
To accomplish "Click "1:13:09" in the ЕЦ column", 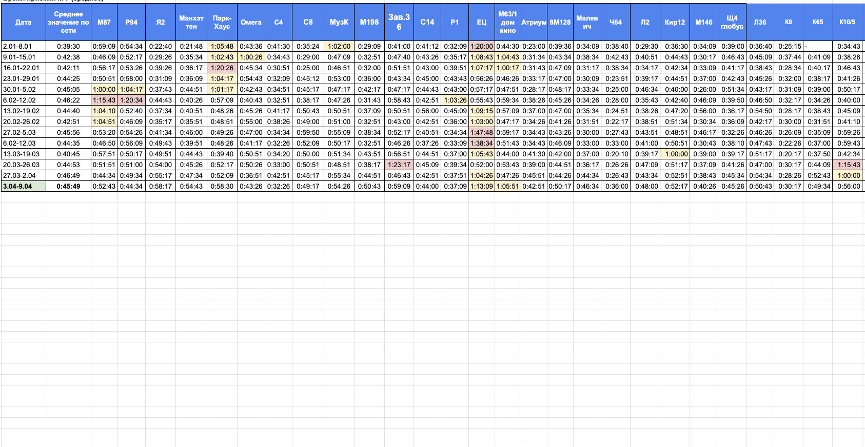I will tap(482, 186).
